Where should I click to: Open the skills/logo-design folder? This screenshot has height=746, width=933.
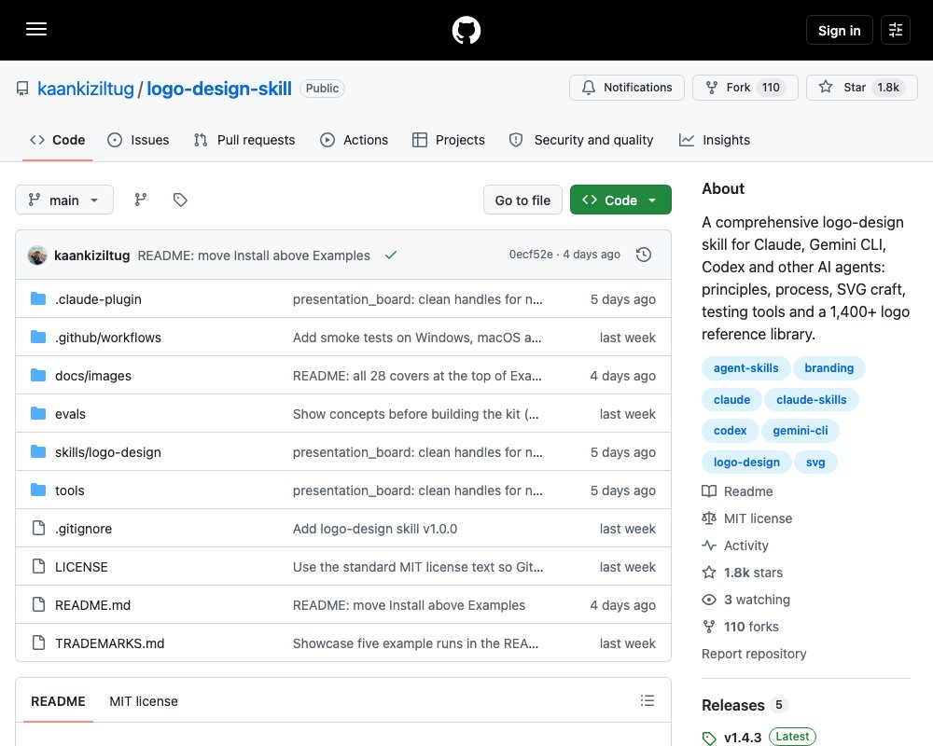point(107,452)
